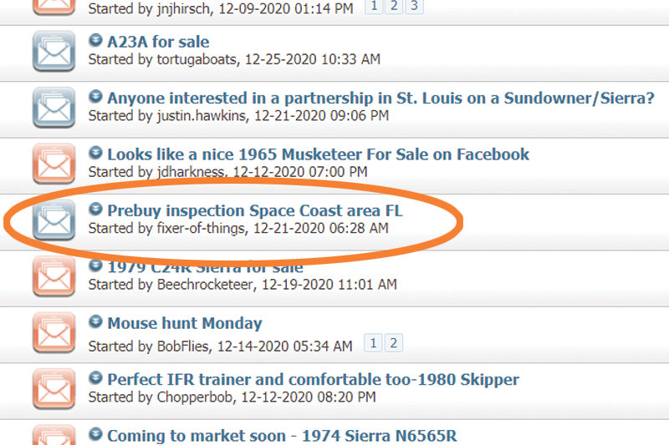Click envelope icon next to St. Louis partnership thread
The height and width of the screenshot is (445, 669).
[x=54, y=108]
